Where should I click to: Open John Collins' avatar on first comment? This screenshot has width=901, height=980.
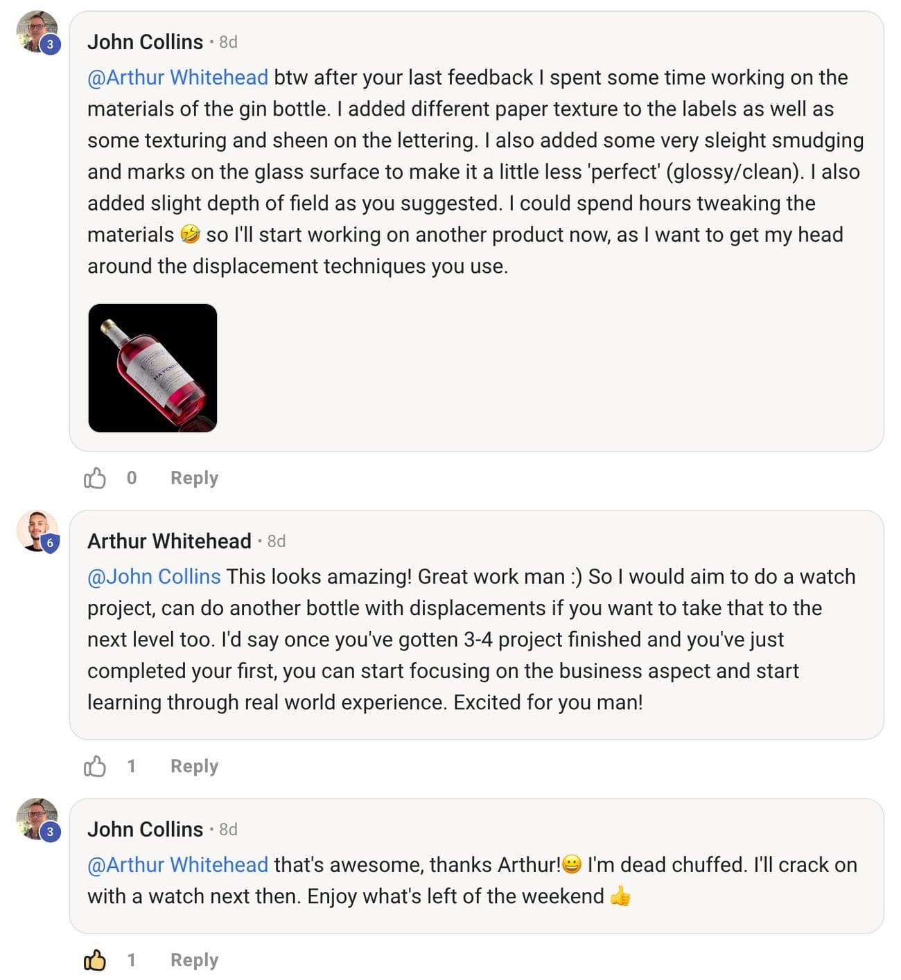(37, 31)
